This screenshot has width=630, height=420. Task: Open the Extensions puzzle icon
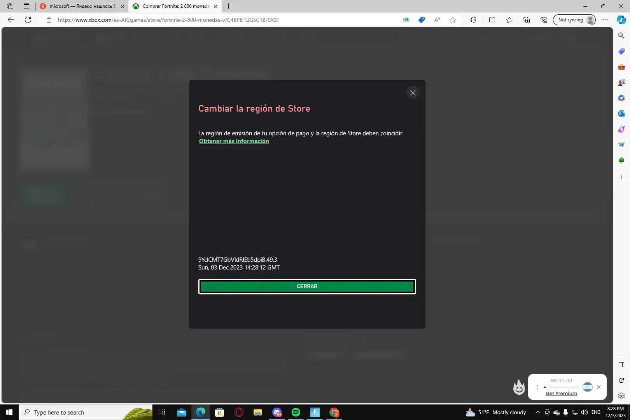(473, 20)
